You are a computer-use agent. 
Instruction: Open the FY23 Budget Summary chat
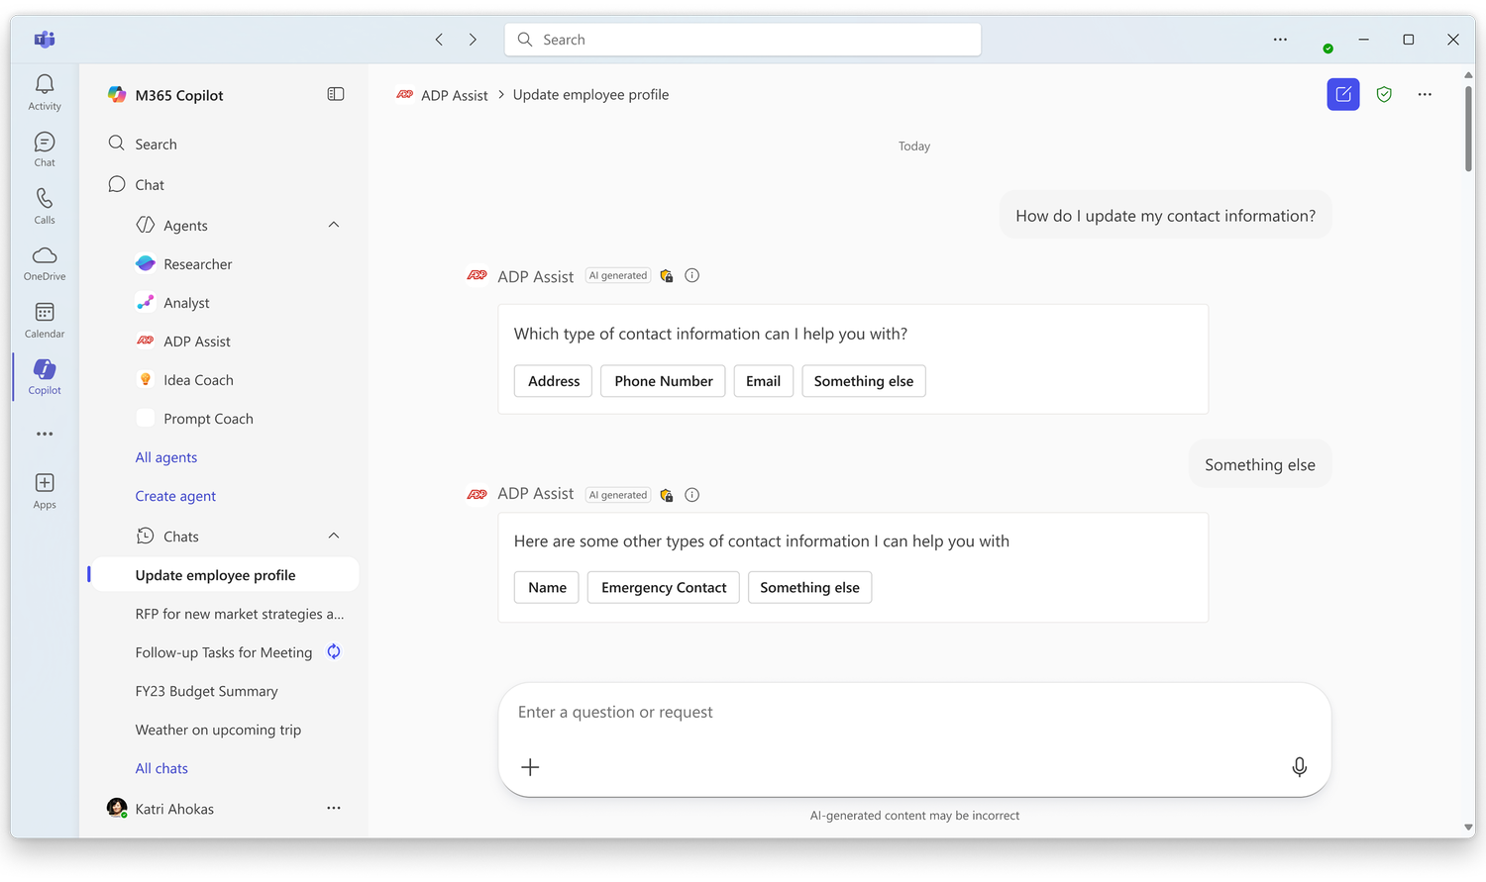coord(206,691)
